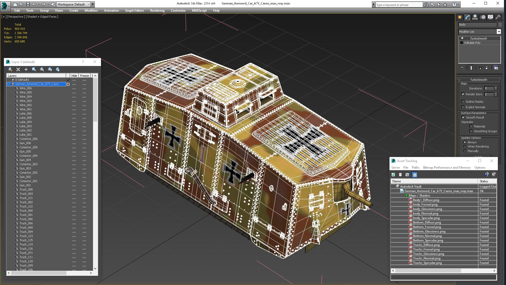Click Hide/Unhide All Layers icon
Viewport: 506px width, 285px height.
(50, 69)
